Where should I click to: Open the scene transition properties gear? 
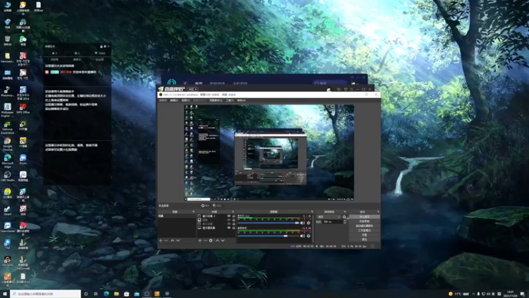pyautogui.click(x=344, y=217)
